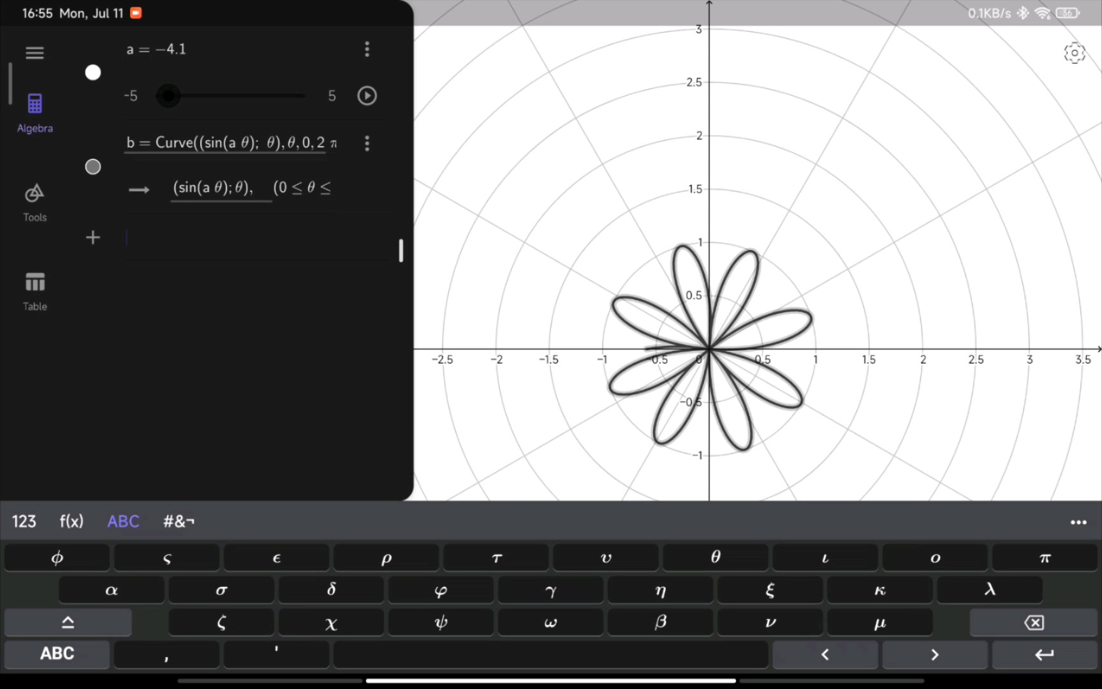The height and width of the screenshot is (689, 1102).
Task: Open the hamburger main menu
Action: (35, 53)
